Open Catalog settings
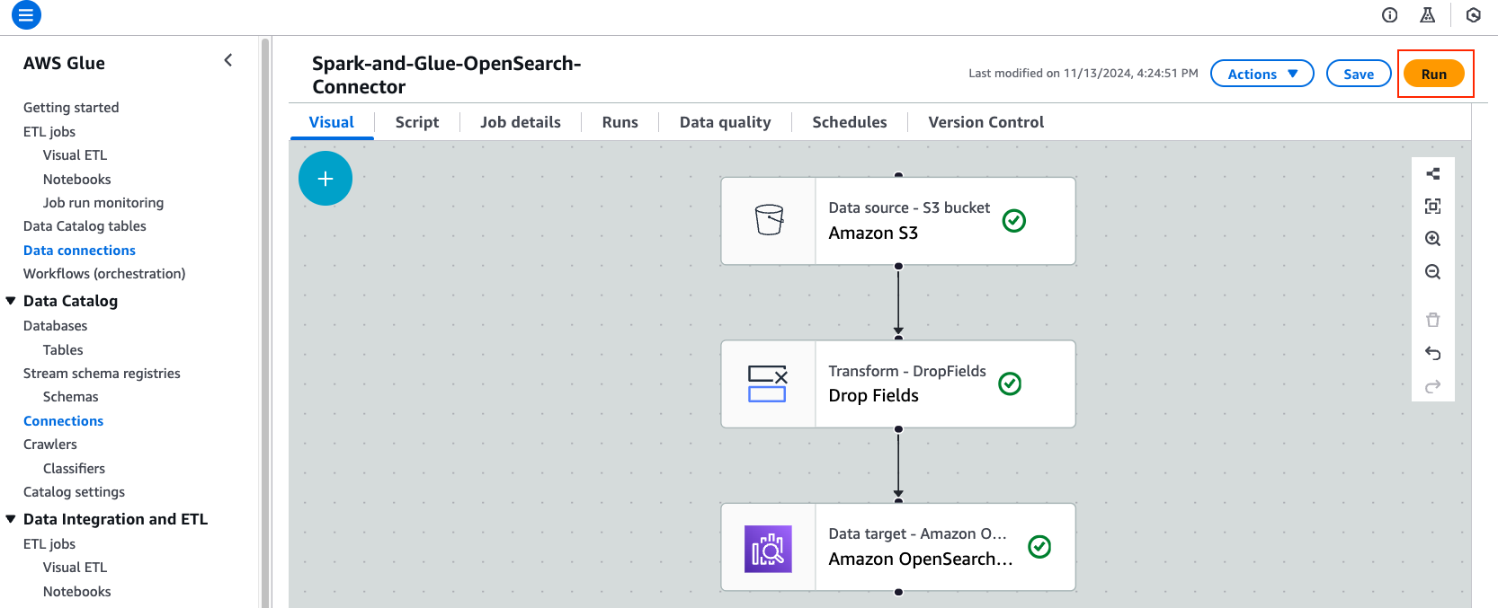The width and height of the screenshot is (1498, 608). point(74,492)
